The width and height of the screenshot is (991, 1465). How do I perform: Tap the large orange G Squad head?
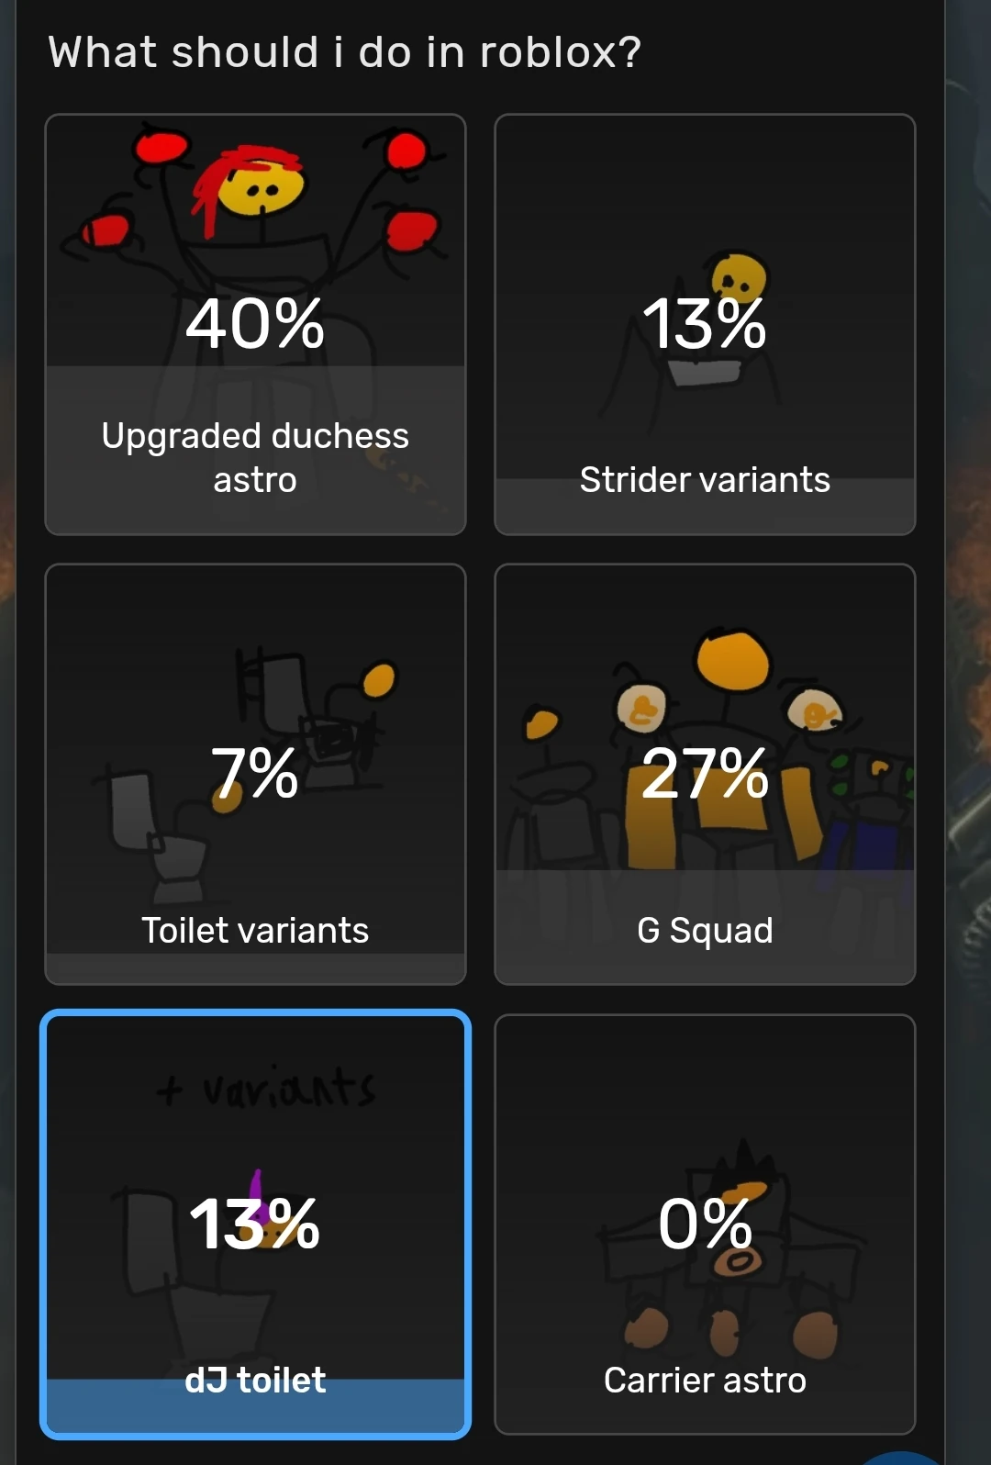(732, 659)
